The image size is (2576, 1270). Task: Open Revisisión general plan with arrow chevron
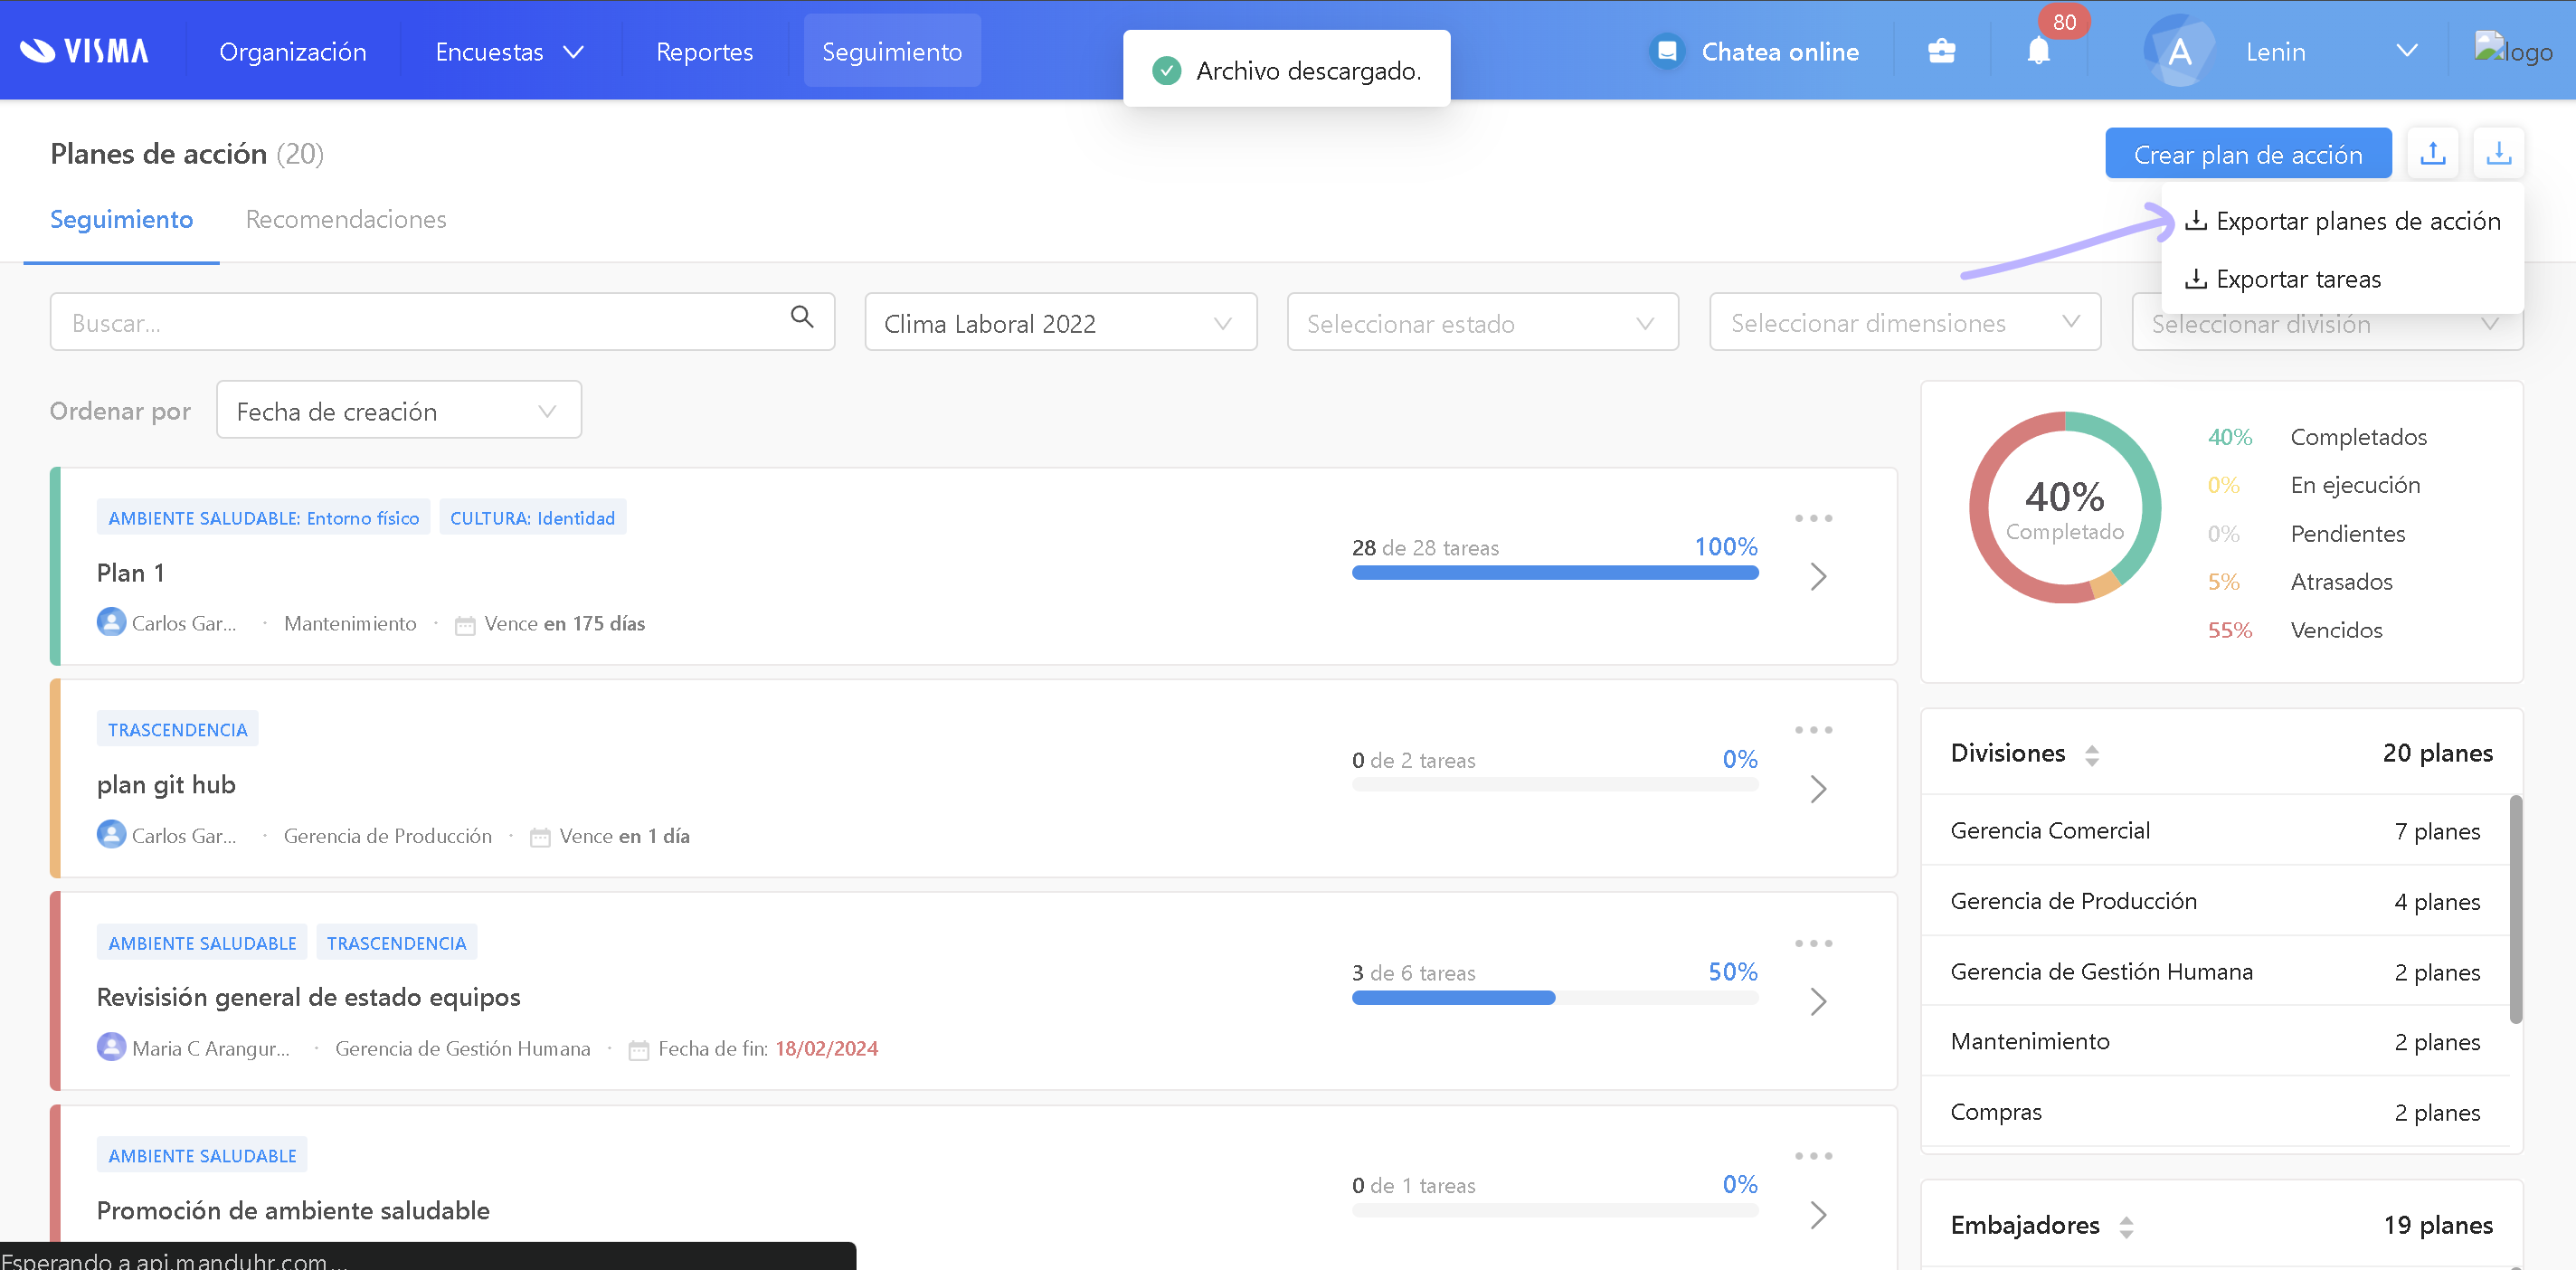click(x=1818, y=1001)
